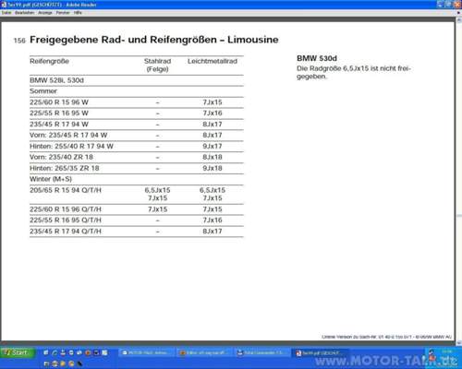Open the Datei menu

pos(6,13)
